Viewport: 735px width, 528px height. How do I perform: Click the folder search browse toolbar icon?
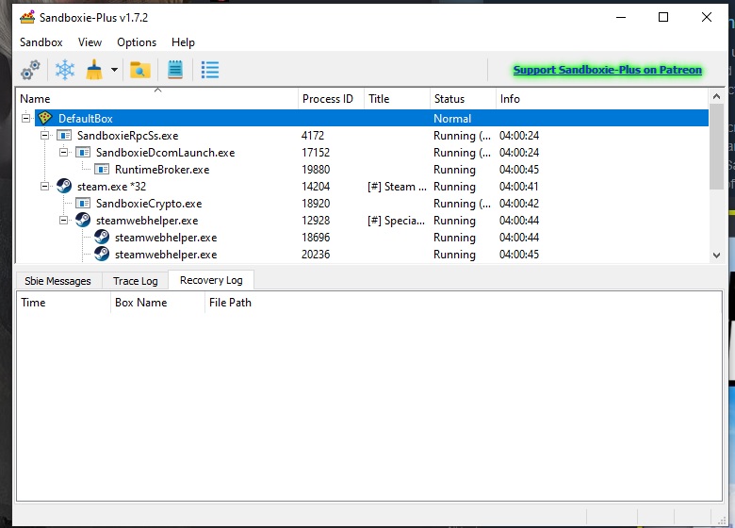[139, 70]
